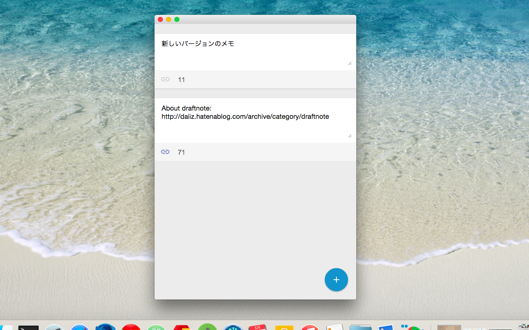This screenshot has width=529, height=330.
Task: Click the resize grip of the 新しいバージョンのメモ note
Action: point(350,63)
